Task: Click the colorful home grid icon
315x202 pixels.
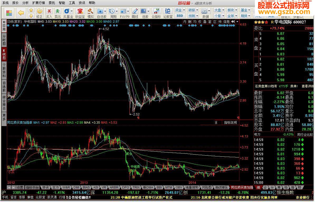Action: [9, 13]
